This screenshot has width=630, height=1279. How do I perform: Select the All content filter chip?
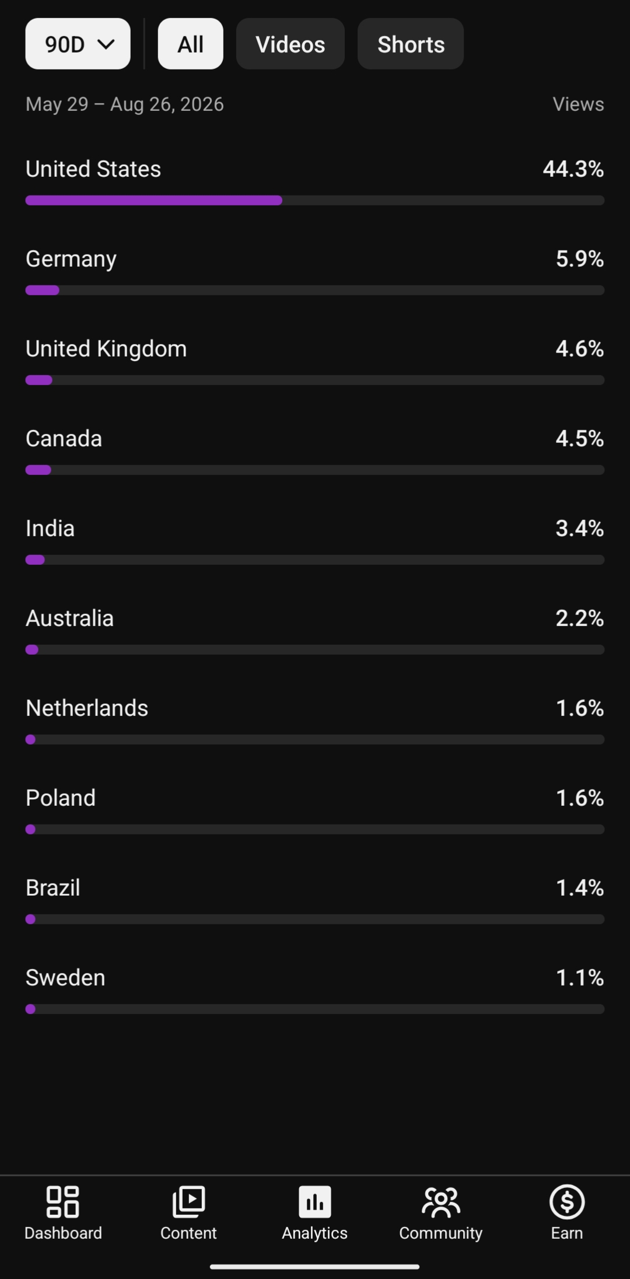pos(190,44)
